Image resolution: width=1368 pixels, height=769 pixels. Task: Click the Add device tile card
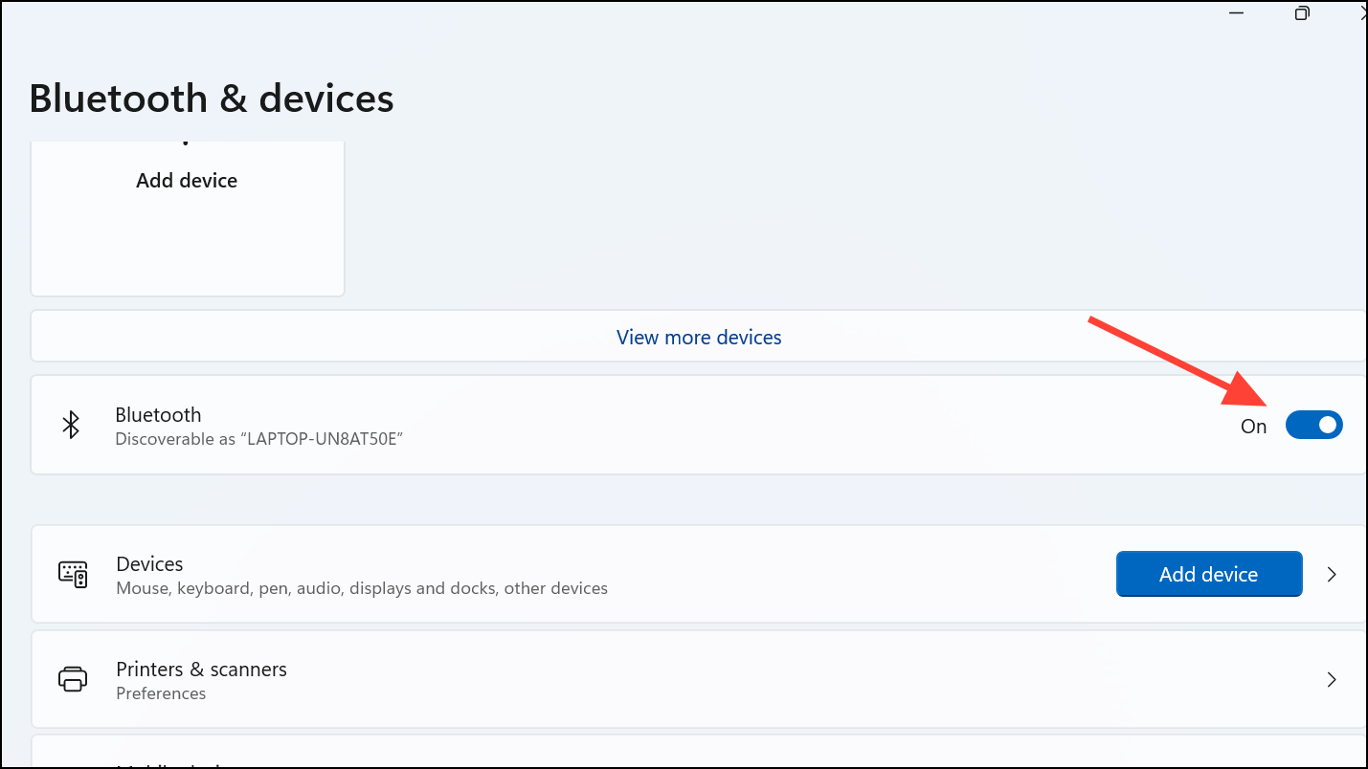pos(187,218)
